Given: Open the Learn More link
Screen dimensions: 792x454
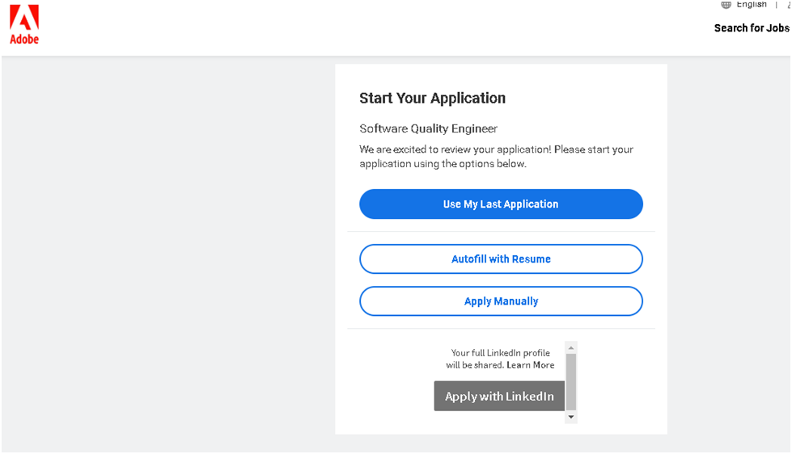Looking at the screenshot, I should (x=531, y=365).
